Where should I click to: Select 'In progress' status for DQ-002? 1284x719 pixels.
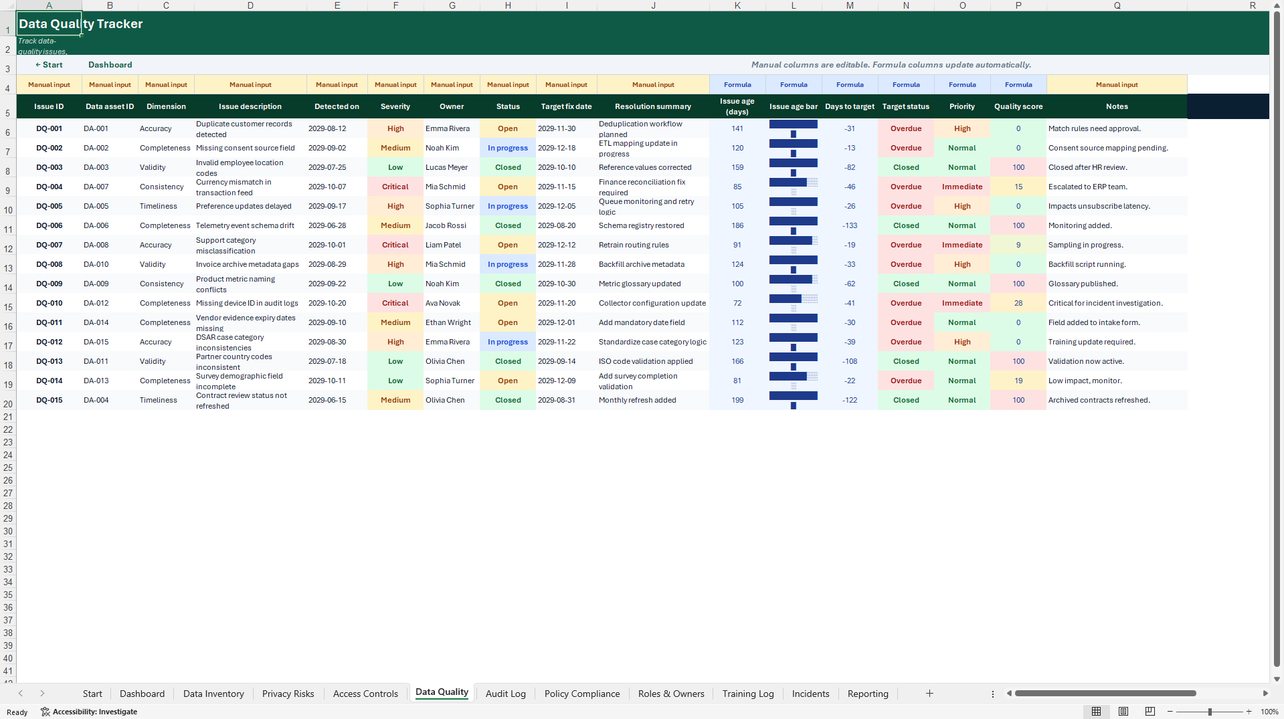coord(508,148)
